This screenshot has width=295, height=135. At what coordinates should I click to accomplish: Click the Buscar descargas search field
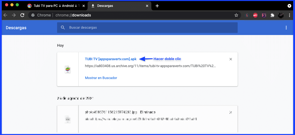pos(147,28)
